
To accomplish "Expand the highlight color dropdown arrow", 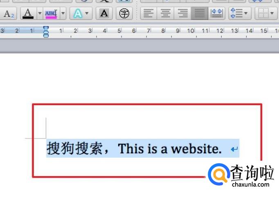I will pyautogui.click(x=63, y=14).
